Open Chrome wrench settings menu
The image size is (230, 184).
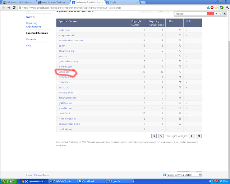pyautogui.click(x=227, y=8)
